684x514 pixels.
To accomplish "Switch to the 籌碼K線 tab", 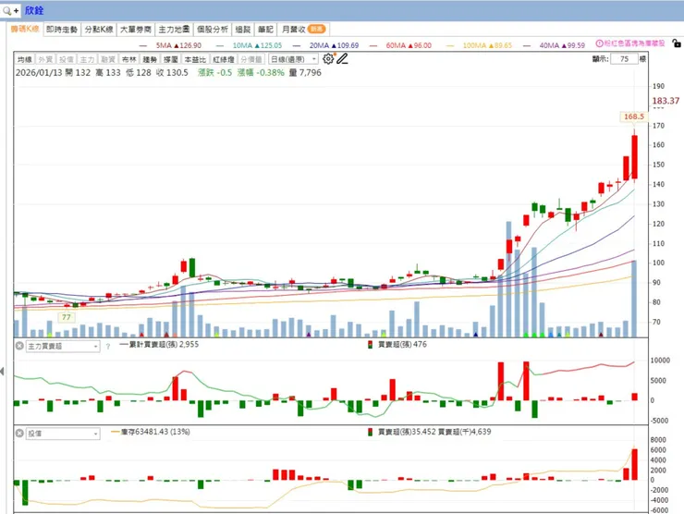I will pos(25,29).
